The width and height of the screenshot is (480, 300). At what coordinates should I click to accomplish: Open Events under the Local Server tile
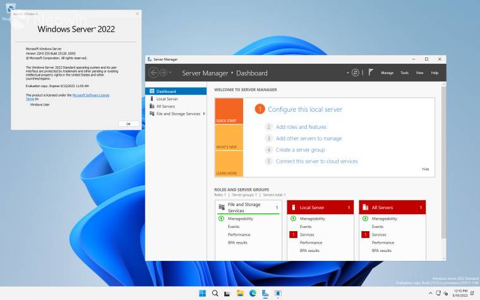306,227
